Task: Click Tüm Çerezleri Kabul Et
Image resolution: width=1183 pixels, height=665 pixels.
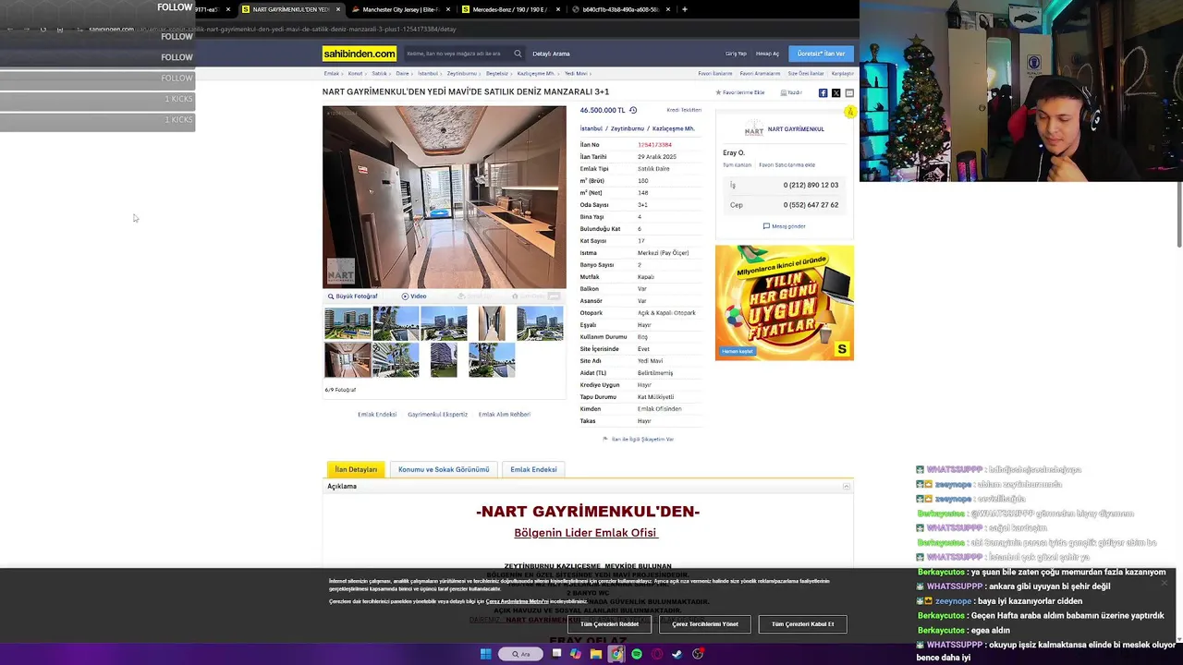Action: click(802, 623)
